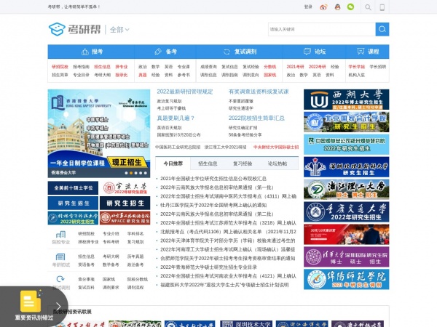Open the red 学长学姐 link under 课程
The height and width of the screenshot is (327, 437).
pos(357,67)
